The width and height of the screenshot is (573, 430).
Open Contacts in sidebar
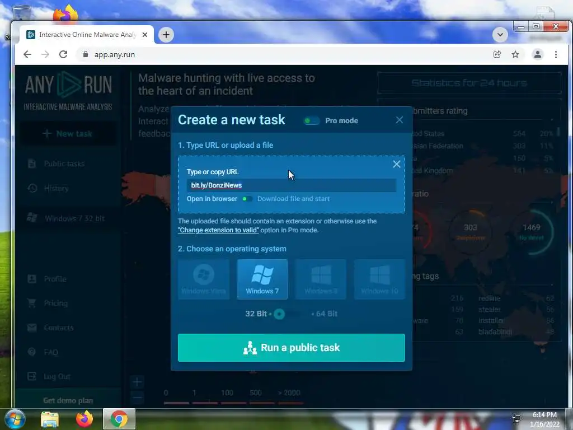58,328
